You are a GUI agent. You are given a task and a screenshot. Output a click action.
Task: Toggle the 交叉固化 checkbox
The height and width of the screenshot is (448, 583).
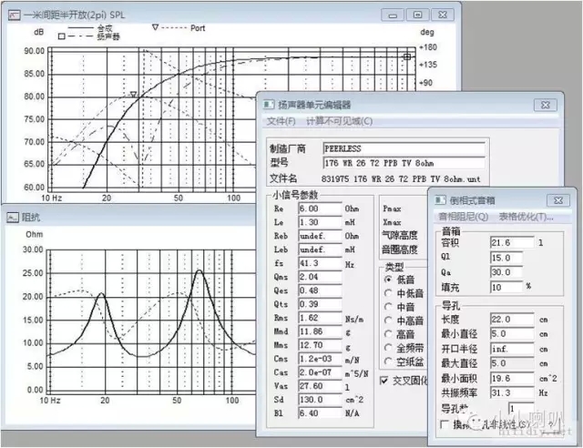[384, 380]
